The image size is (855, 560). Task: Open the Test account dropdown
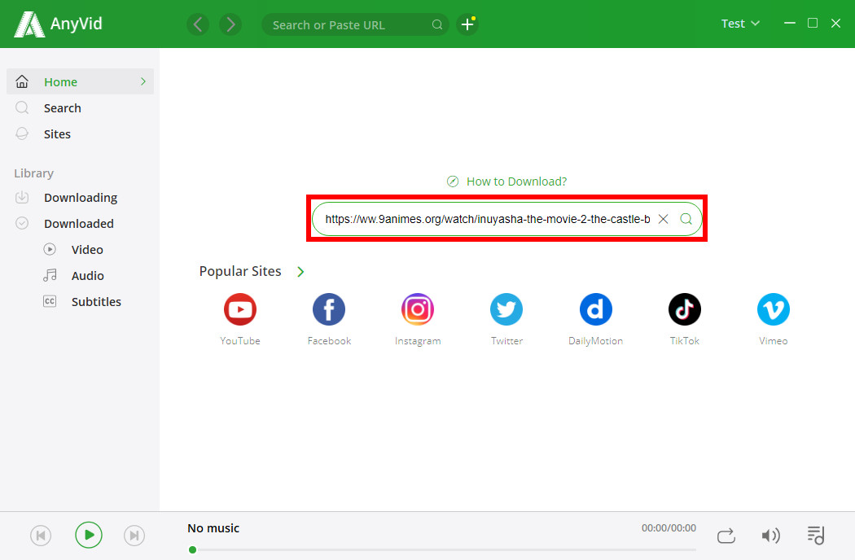point(740,24)
